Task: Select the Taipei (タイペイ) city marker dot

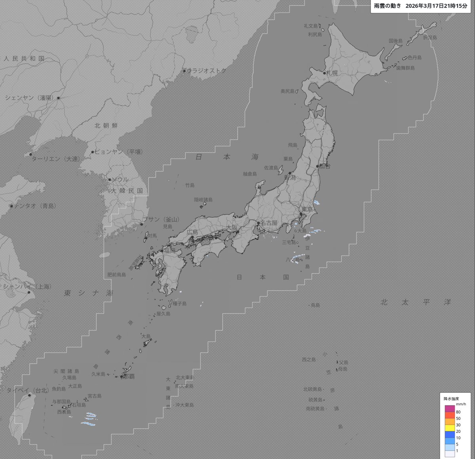Action: (x=29, y=395)
